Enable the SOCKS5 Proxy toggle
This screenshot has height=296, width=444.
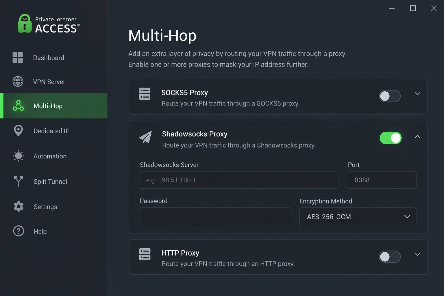390,96
